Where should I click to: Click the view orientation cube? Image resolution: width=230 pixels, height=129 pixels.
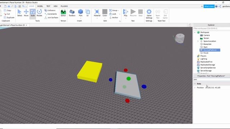pos(179,38)
